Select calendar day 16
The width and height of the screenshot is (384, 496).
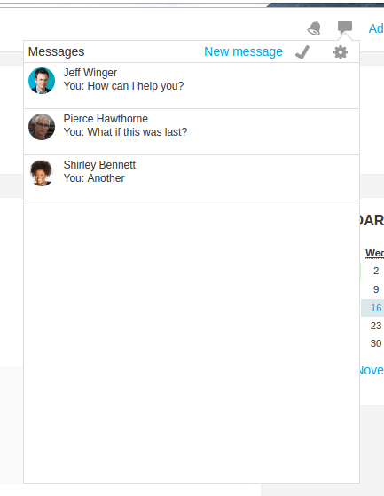click(376, 308)
